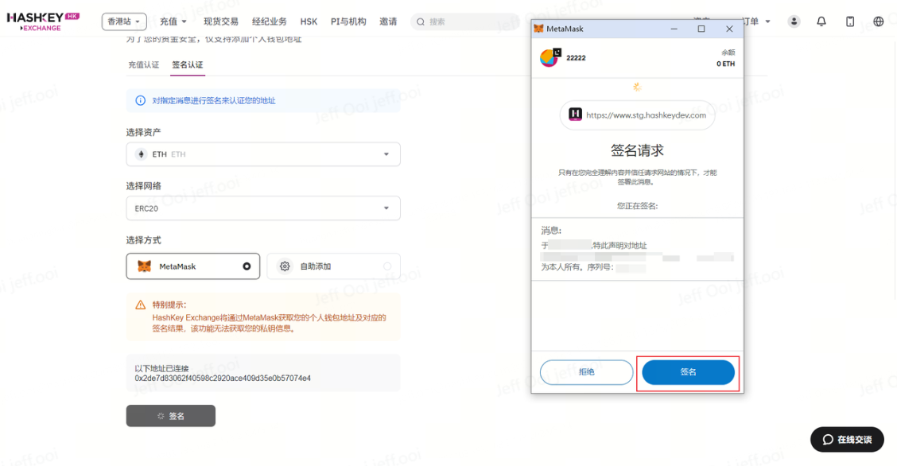Click the blue 签名 button in MetaMask
This screenshot has height=466, width=897.
click(688, 372)
